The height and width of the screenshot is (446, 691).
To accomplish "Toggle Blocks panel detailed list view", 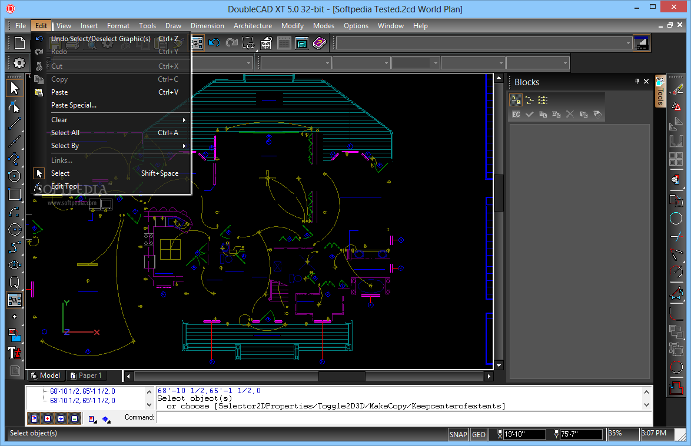I will tap(543, 100).
